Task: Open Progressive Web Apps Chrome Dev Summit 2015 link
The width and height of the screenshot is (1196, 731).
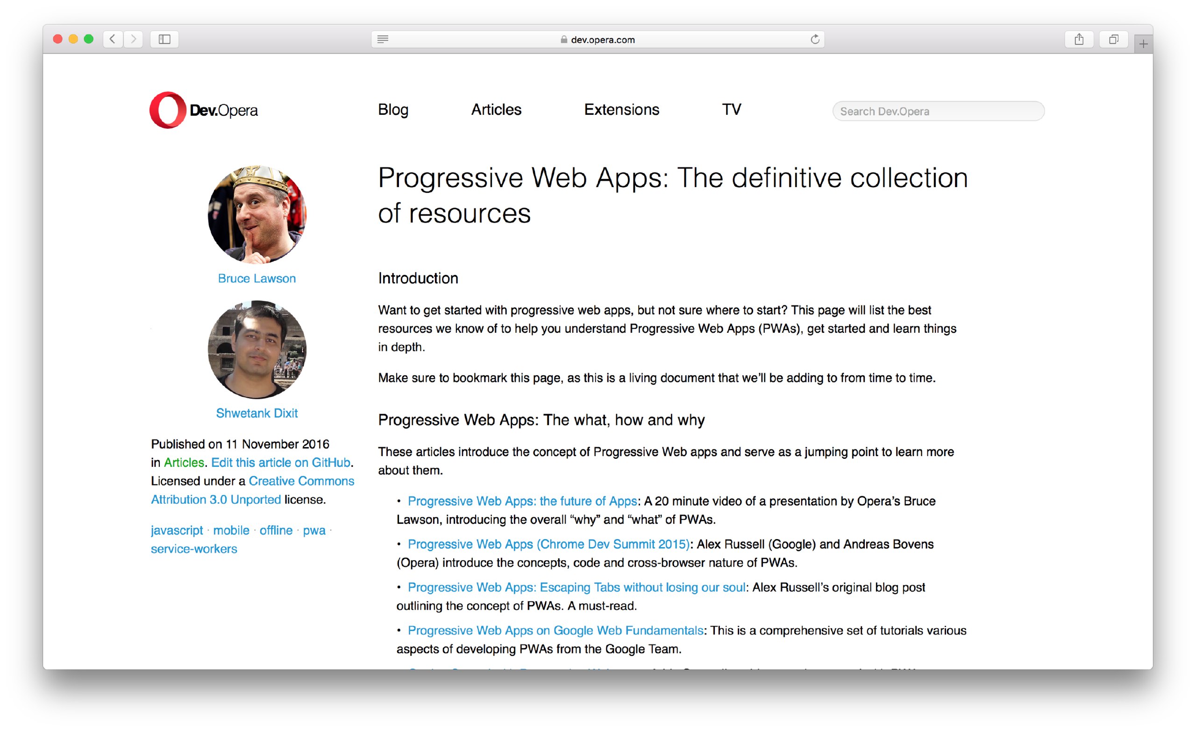Action: (548, 544)
